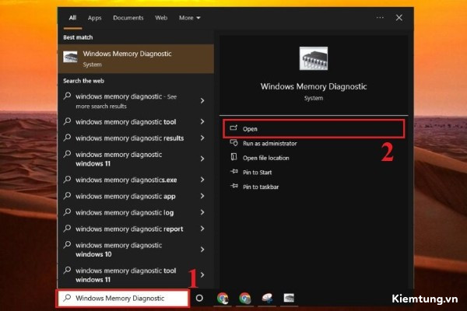Expand arrow next to 'diagnostic windows 10' suggestion
The height and width of the screenshot is (311, 467).
tap(202, 250)
